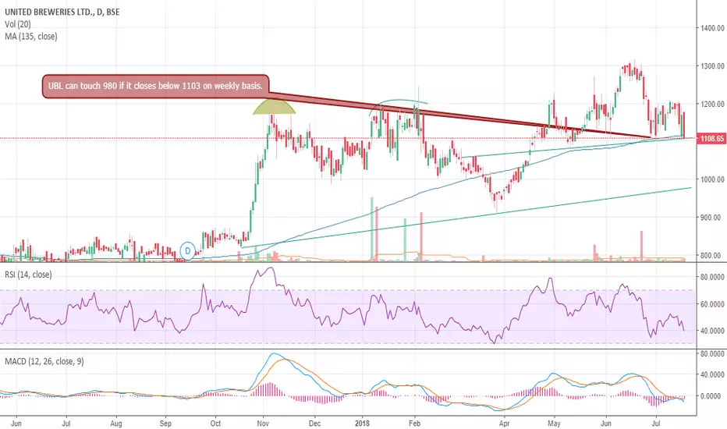Click the 'MACD (12, 26, close, 9)' label
Screen dimensions: 727x429
point(44,361)
